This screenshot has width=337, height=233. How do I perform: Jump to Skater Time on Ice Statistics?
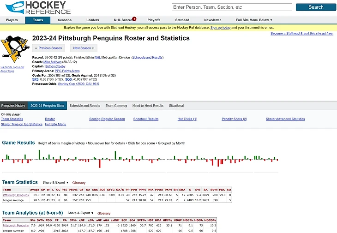point(22,124)
